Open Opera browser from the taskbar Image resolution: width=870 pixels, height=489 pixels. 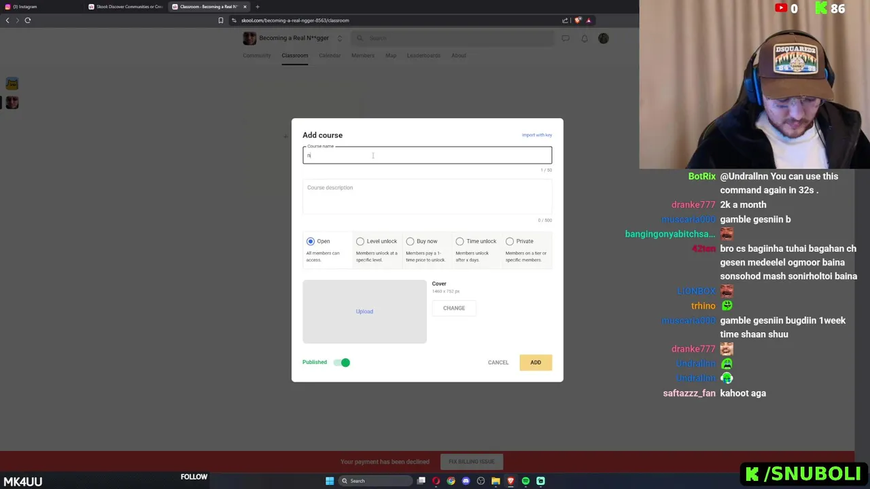click(x=436, y=481)
